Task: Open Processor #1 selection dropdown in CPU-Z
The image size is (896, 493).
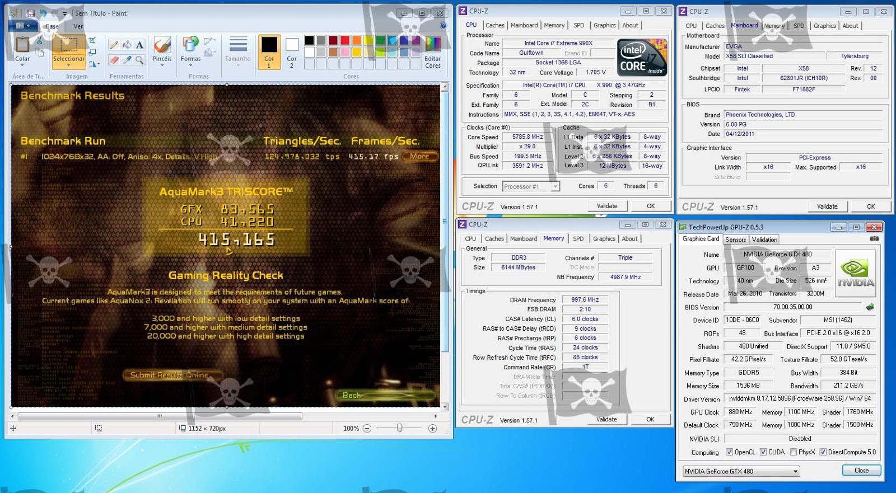Action: (531, 186)
